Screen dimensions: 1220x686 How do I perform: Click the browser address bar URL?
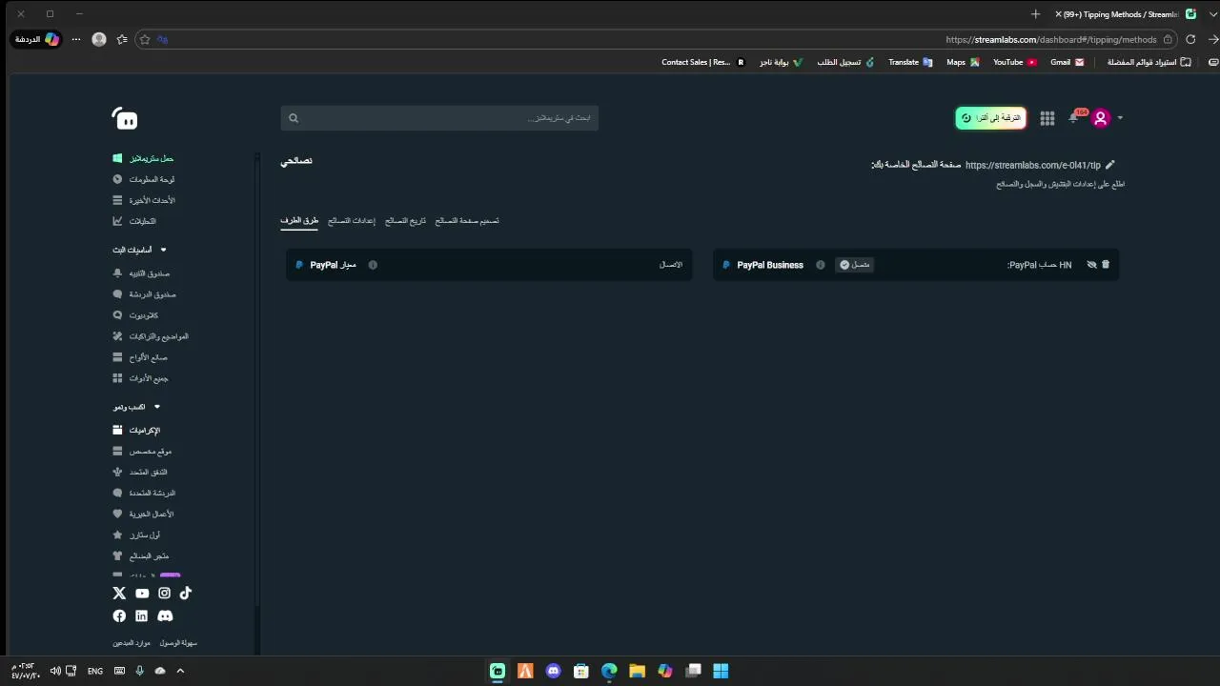[x=1051, y=39]
